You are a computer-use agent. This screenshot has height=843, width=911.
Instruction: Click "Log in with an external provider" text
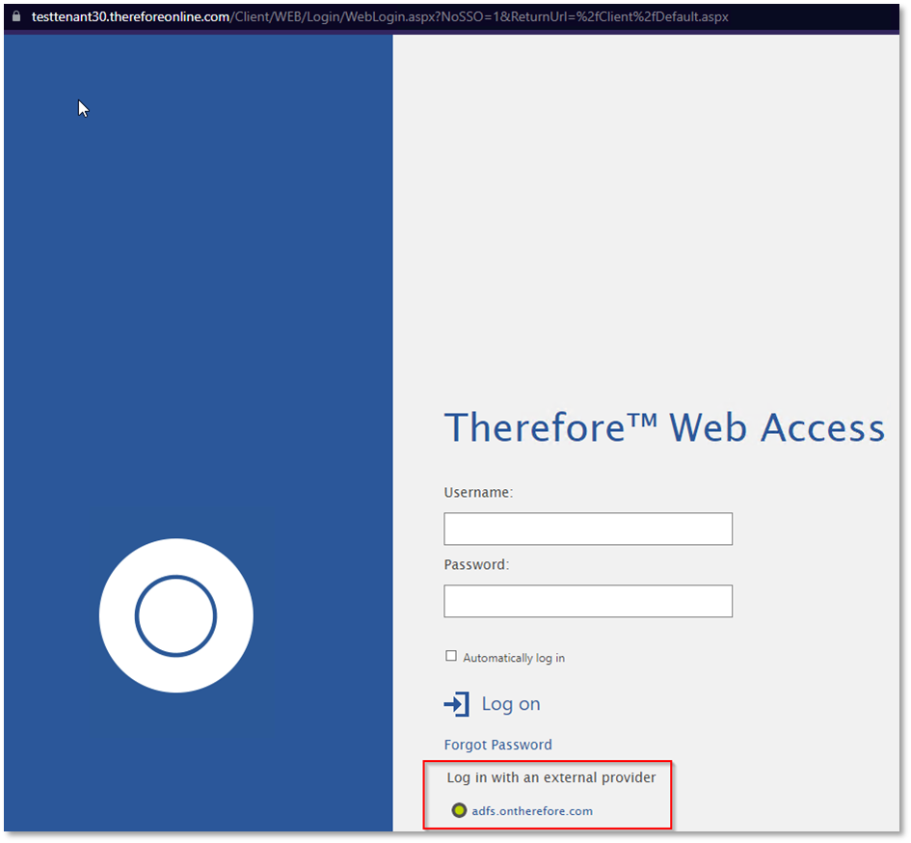[x=550, y=777]
